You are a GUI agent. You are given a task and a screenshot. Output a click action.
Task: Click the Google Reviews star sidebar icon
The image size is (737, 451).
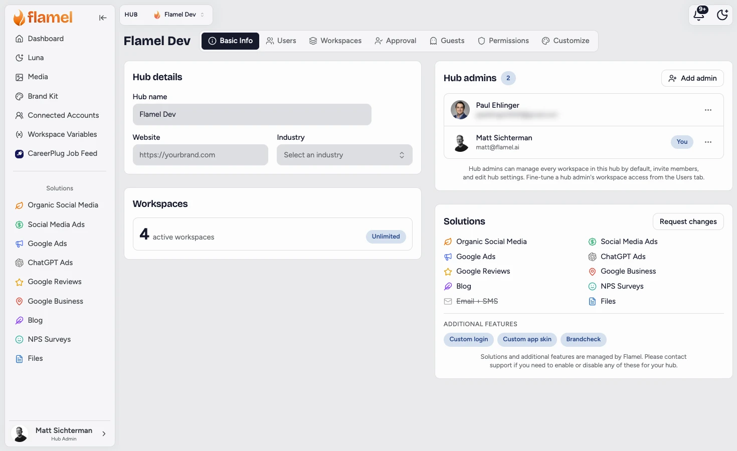[19, 282]
